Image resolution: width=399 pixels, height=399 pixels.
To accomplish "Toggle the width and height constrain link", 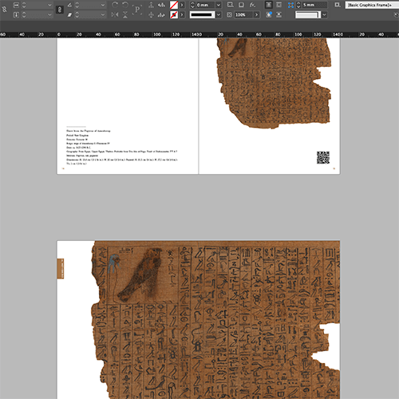I will pyautogui.click(x=5, y=10).
